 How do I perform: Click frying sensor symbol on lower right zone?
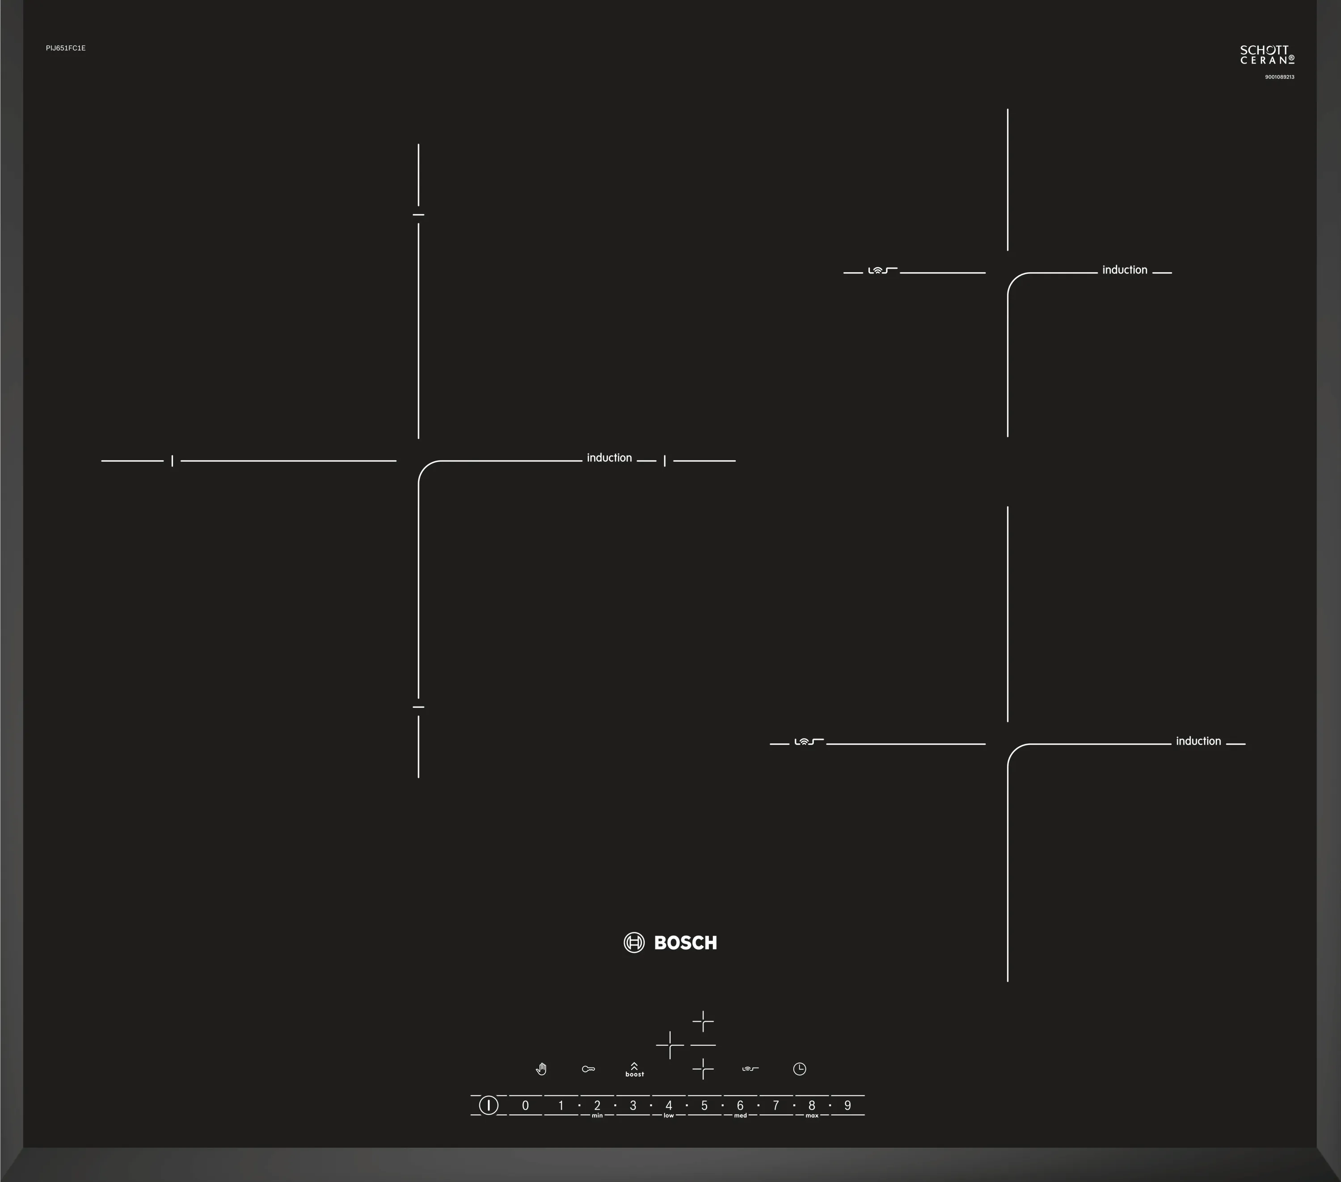click(808, 741)
